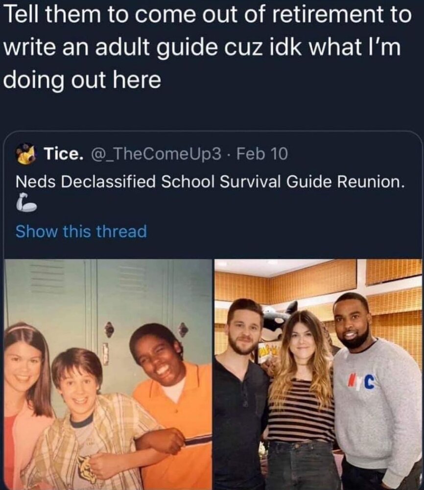Open the Feb 10 timestamp
Image resolution: width=424 pixels, height=490 pixels.
tap(262, 154)
